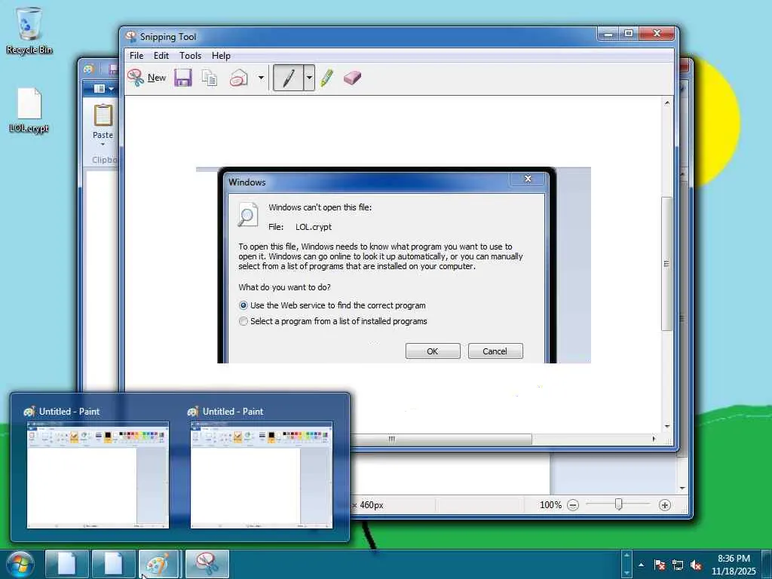The image size is (772, 579).
Task: Open the Help menu
Action: tap(221, 56)
